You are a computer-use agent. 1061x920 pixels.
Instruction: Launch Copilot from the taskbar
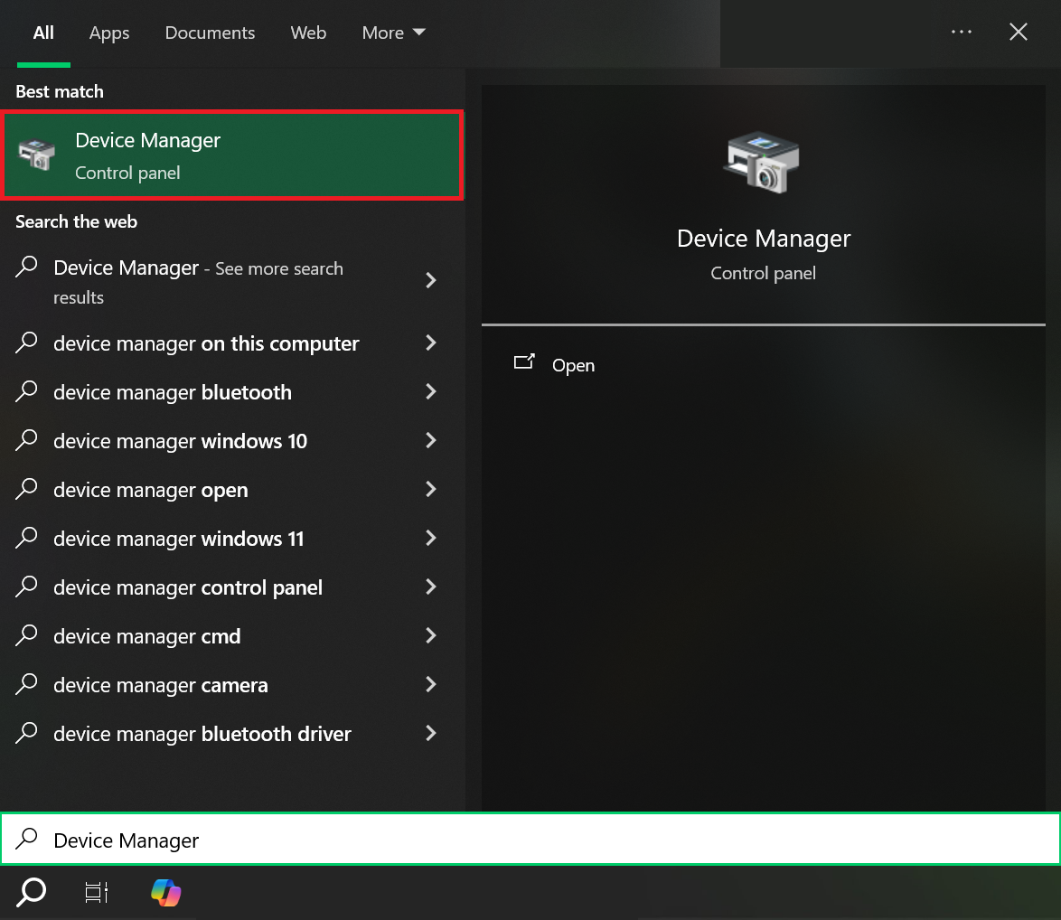[x=165, y=892]
